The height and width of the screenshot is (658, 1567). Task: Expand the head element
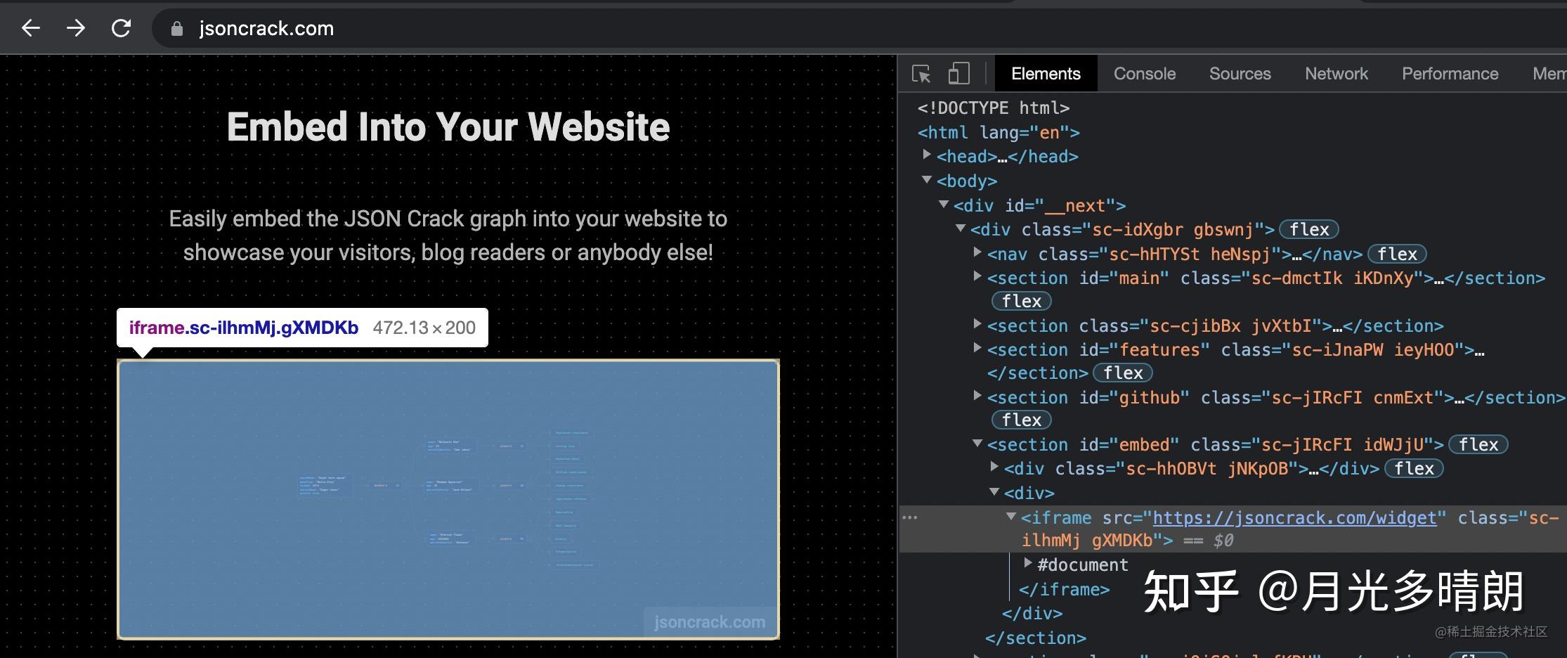coord(928,156)
